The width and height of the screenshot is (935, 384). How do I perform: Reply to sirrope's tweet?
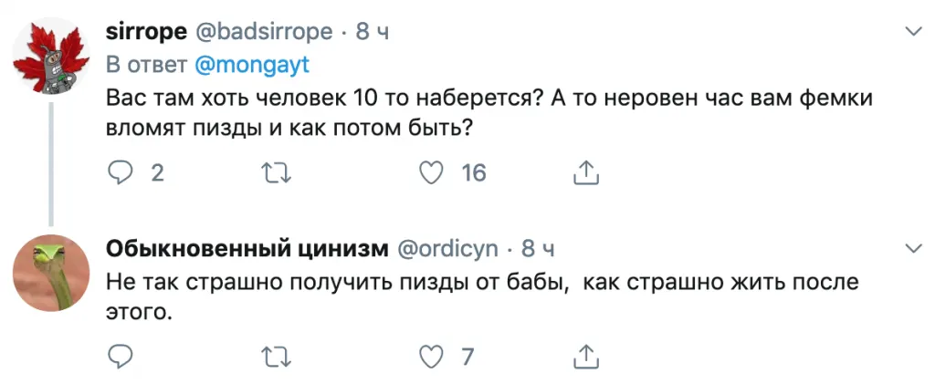pos(121,172)
